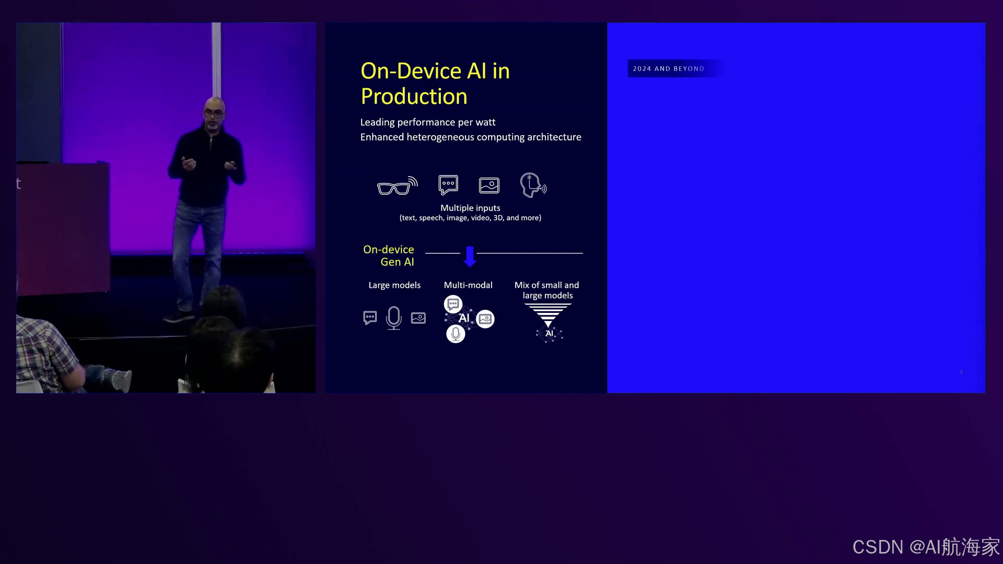Click the small chat icon under Large models
Image resolution: width=1003 pixels, height=564 pixels.
click(x=370, y=318)
